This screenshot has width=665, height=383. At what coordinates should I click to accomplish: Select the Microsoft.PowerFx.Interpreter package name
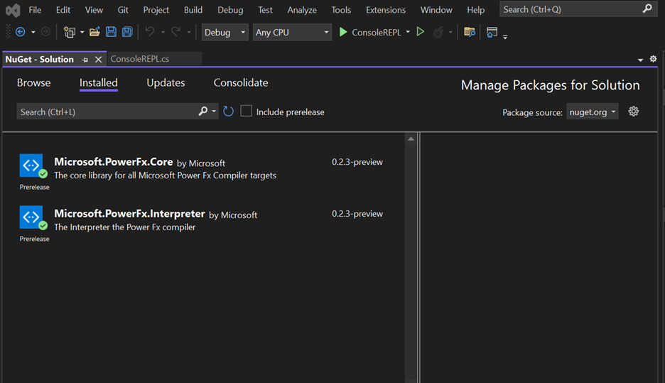point(129,213)
